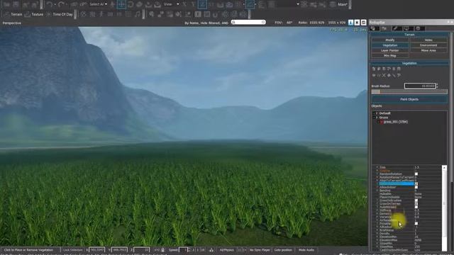
Task: Click the blue info icon in viewport header
Action: coord(350,23)
